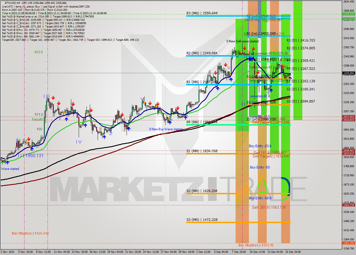Click the '10 Dec 12:00' time axis label
The width and height of the screenshot is (356, 255).
tap(257, 252)
